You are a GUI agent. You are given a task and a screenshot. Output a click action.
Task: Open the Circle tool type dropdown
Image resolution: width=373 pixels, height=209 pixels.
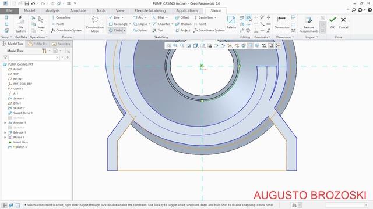(124, 30)
